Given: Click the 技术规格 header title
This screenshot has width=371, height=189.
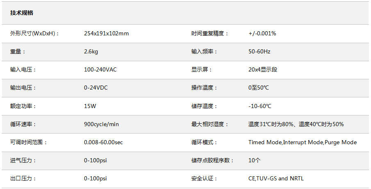Looking at the screenshot, I should 22,13.
